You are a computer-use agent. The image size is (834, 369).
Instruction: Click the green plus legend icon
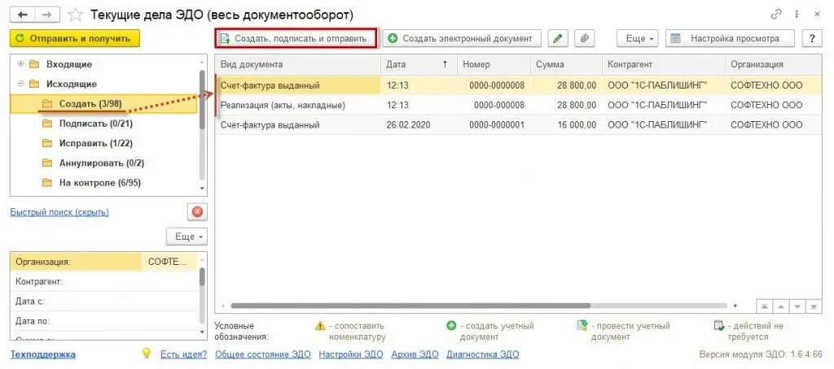(x=451, y=325)
